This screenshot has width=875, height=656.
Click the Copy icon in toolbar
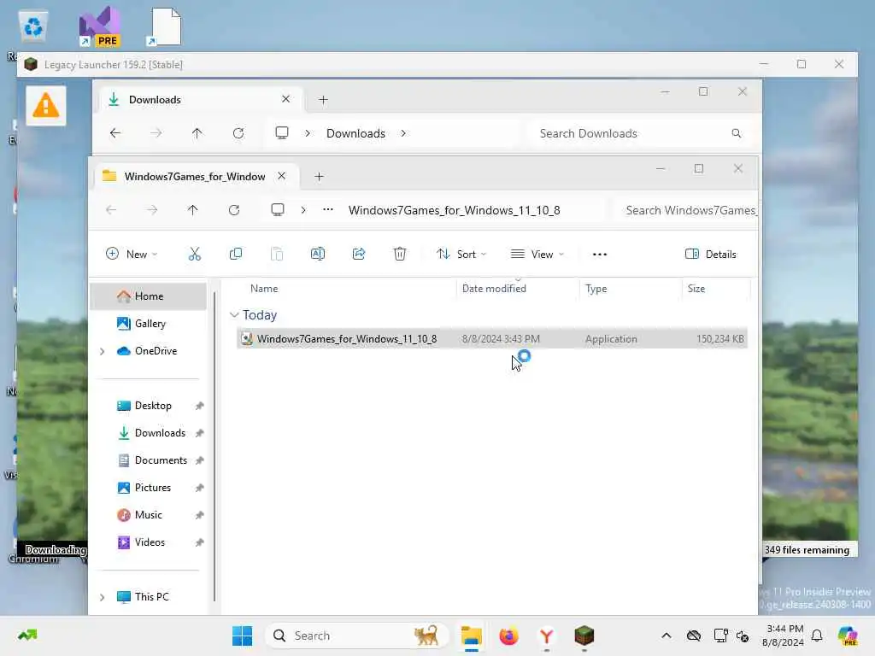236,255
